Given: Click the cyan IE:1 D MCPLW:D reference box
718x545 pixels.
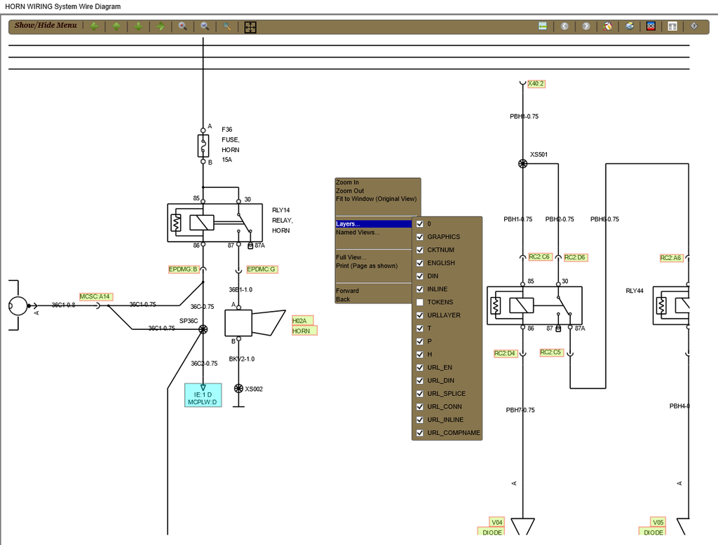Looking at the screenshot, I should (203, 395).
